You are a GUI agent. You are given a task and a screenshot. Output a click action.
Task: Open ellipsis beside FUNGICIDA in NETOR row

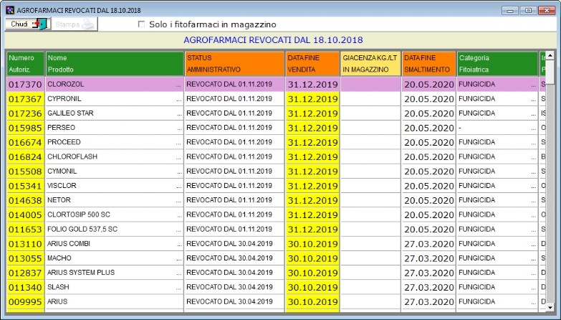click(534, 200)
